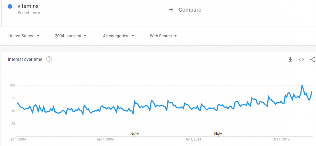Click the Oct 1, 2019 axis label
Screen dimensions: 316x146
[x=281, y=139]
